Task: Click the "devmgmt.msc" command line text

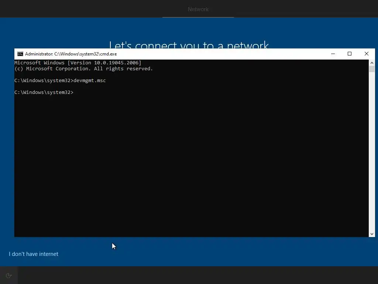Action: tap(89, 80)
